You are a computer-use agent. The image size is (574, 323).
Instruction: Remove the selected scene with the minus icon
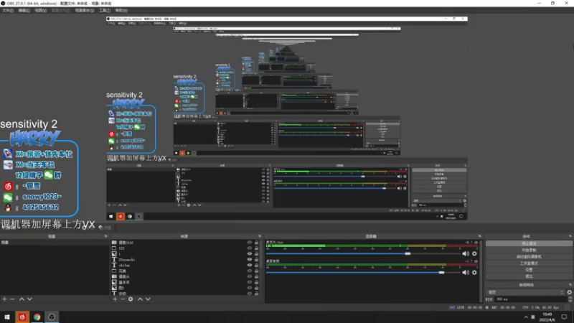(12, 299)
